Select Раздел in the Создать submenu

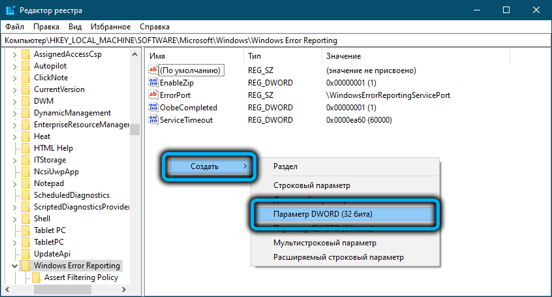(285, 166)
